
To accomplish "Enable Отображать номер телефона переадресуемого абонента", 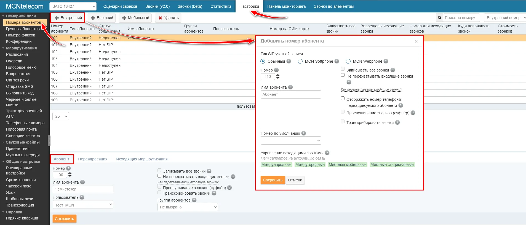I will click(x=343, y=98).
